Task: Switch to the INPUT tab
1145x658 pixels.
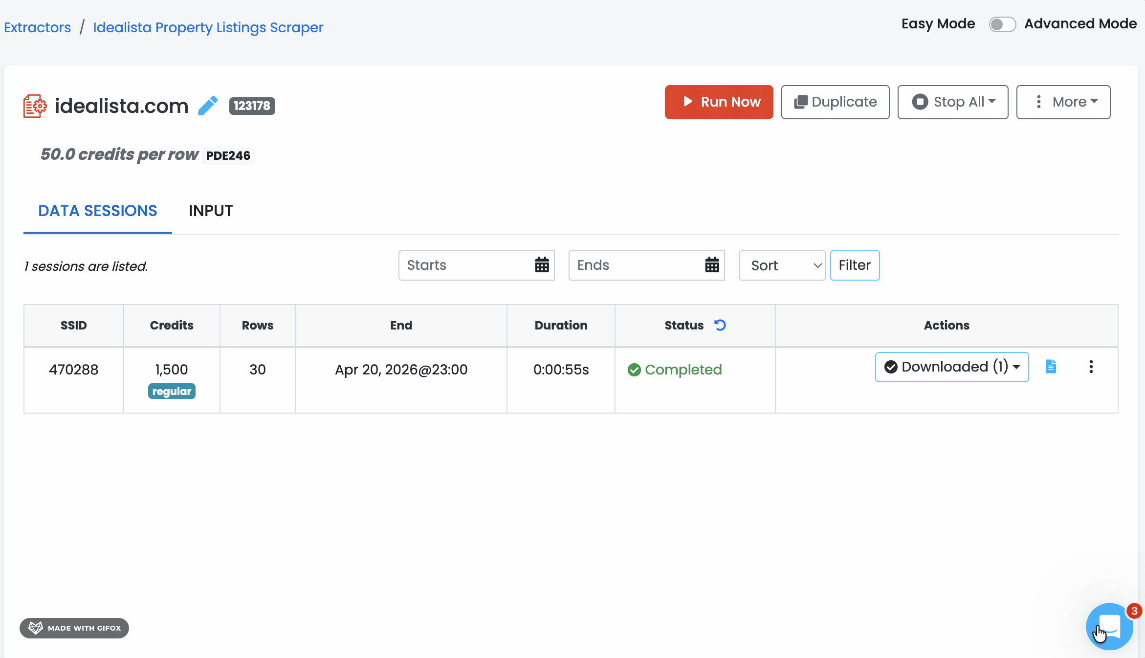Action: [211, 210]
